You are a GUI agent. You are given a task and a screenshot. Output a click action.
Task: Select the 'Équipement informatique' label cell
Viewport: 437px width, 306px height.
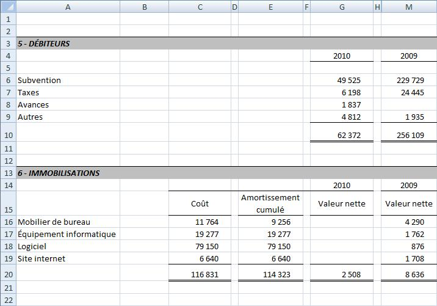coord(68,235)
